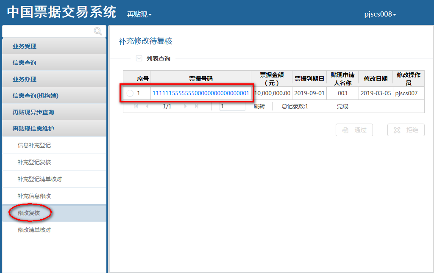
Task: Open 修改清单核对 menu item
Action: 54,230
